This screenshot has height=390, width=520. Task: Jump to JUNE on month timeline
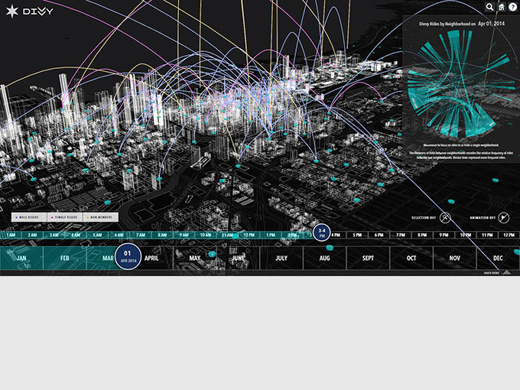238,258
